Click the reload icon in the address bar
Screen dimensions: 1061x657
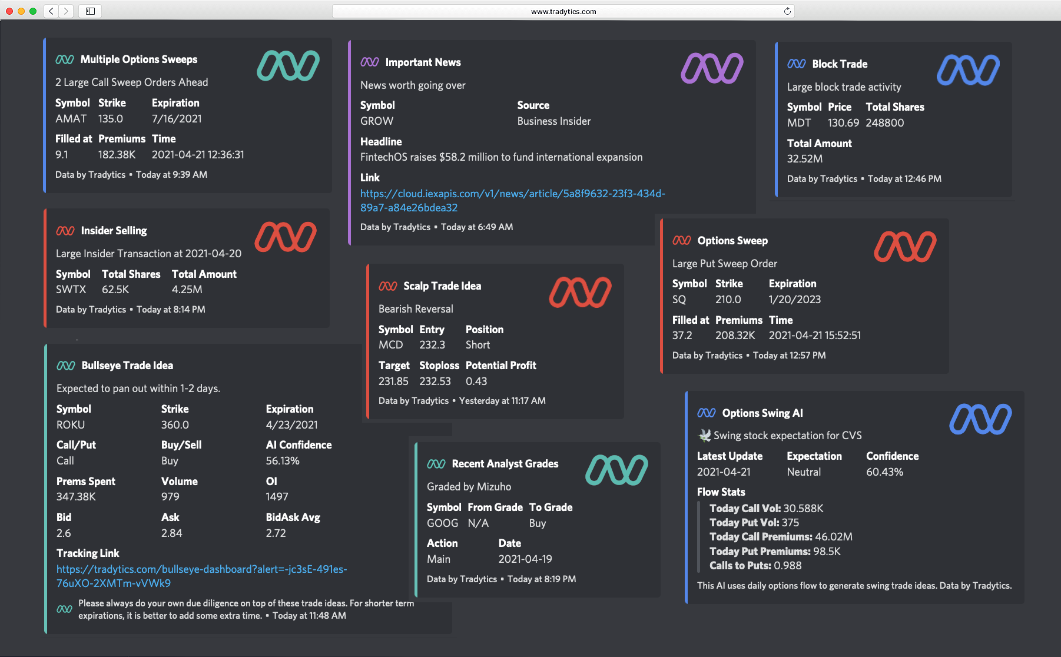click(787, 11)
